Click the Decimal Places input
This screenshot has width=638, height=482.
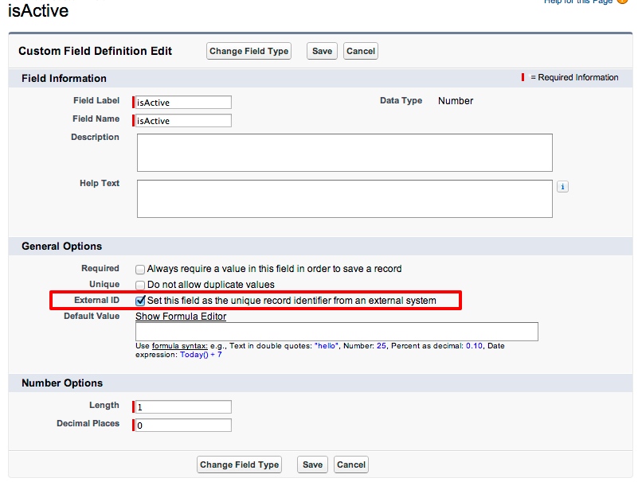pyautogui.click(x=183, y=426)
